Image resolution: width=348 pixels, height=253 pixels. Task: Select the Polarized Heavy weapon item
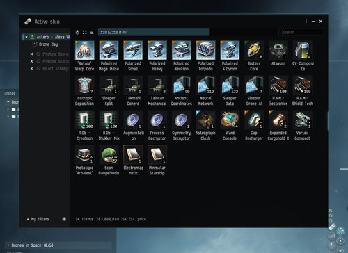[x=157, y=56]
